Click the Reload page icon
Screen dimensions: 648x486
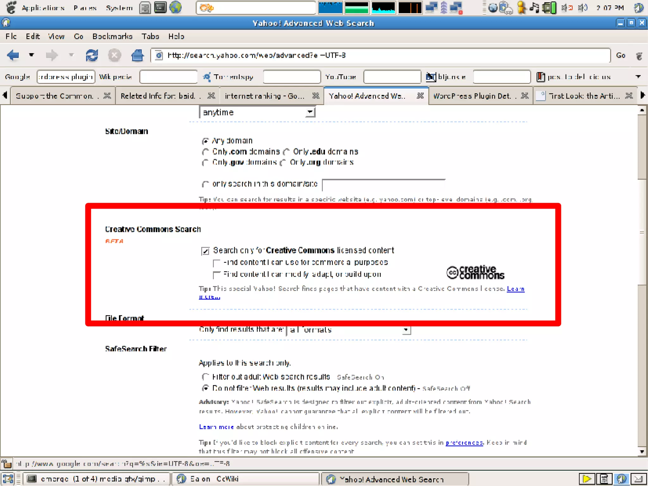(92, 55)
